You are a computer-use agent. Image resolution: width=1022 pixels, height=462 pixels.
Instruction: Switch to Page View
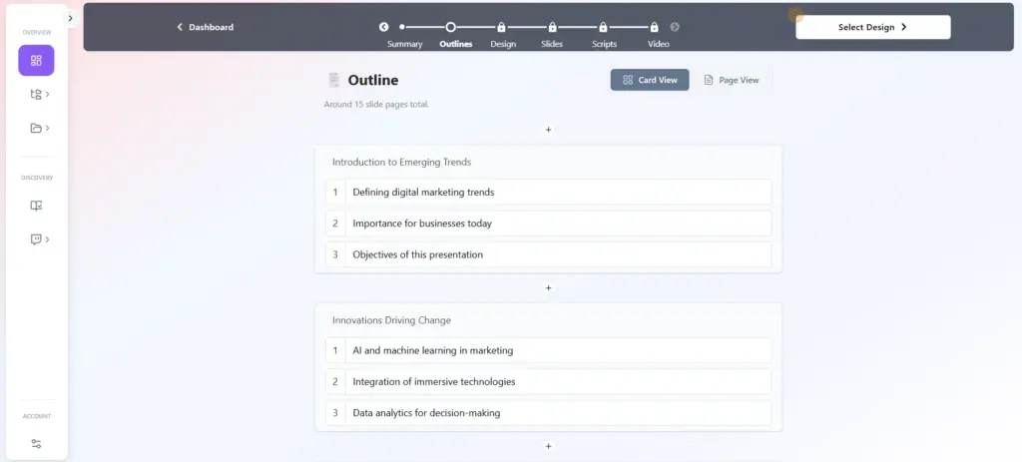tap(731, 80)
